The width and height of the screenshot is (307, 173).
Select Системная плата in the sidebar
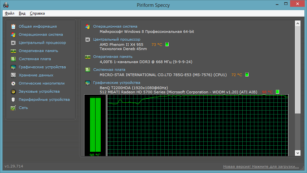tap(35, 59)
